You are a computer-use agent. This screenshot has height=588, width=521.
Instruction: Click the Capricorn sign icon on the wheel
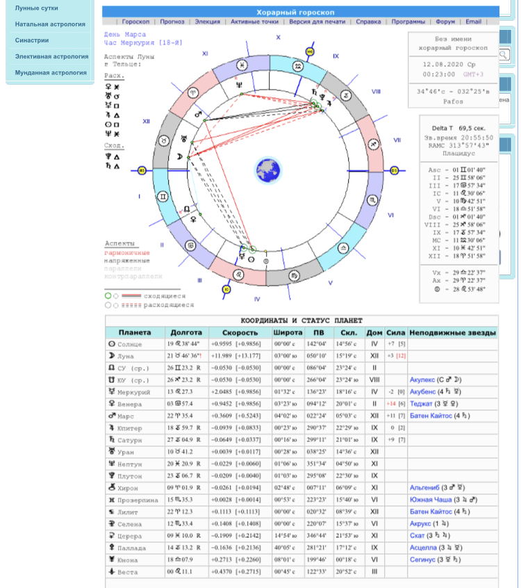tap(346, 96)
